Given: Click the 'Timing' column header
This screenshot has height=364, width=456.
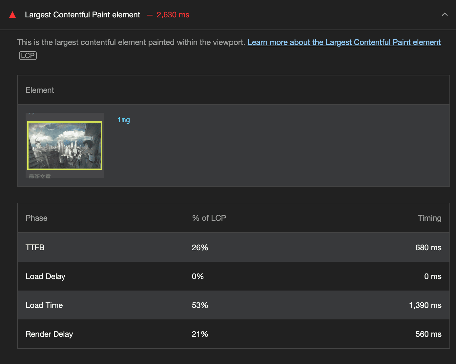Looking at the screenshot, I should click(429, 218).
